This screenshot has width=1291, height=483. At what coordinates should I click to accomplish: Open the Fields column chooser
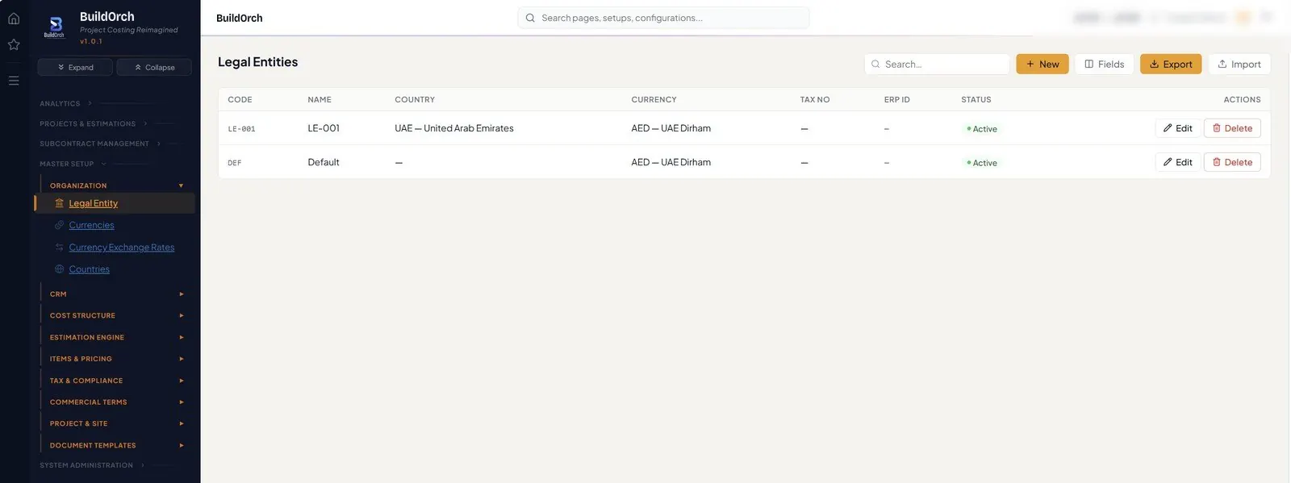coord(1104,65)
